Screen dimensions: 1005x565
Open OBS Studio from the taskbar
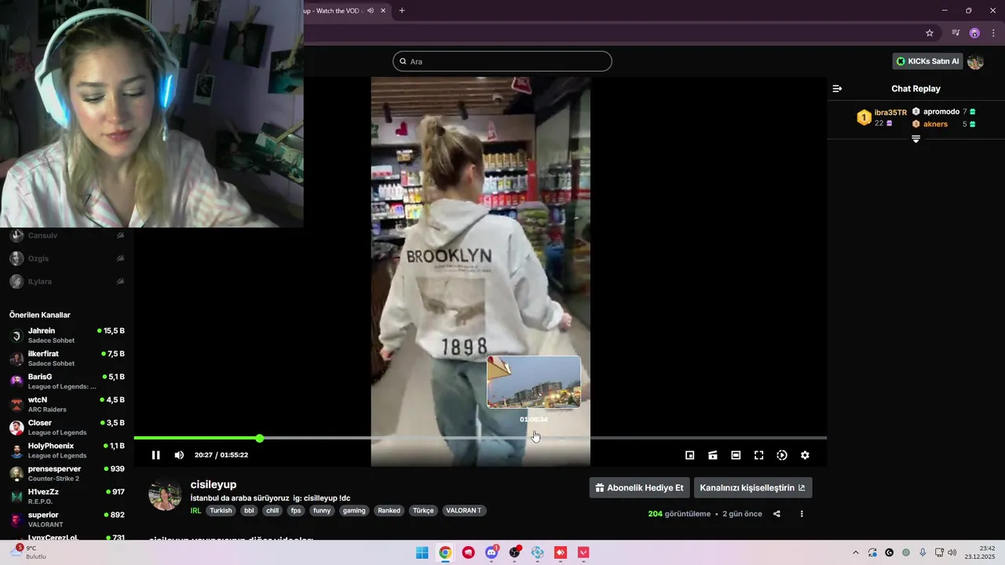point(514,552)
